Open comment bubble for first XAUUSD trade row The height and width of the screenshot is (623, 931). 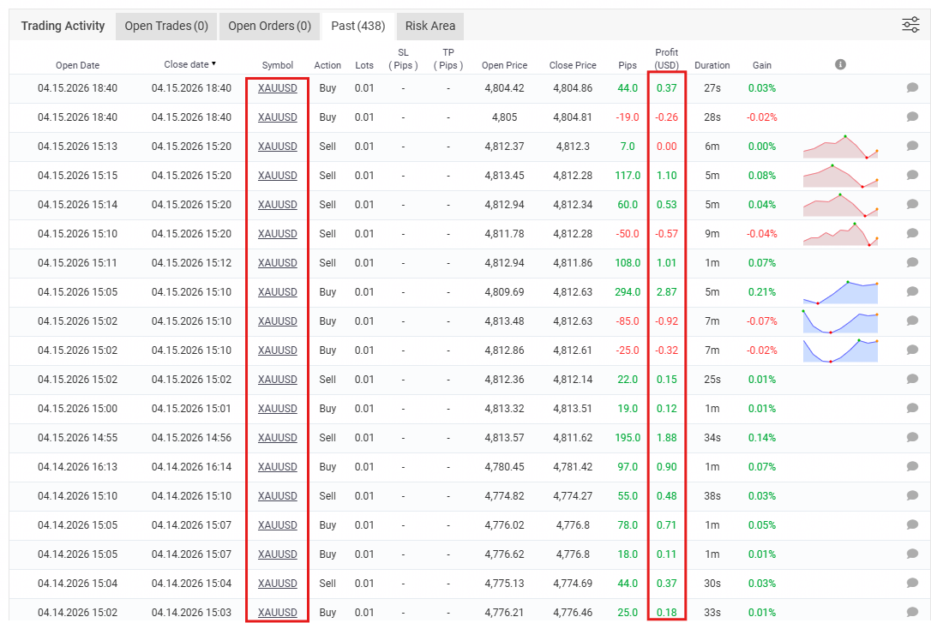tap(912, 87)
